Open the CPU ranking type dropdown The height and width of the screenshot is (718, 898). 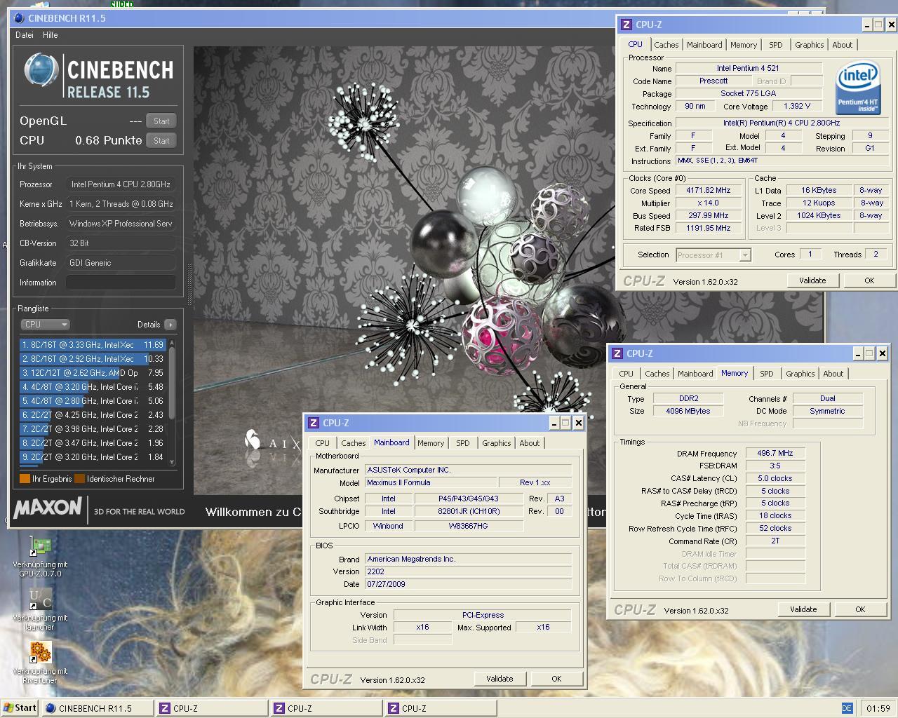click(x=45, y=325)
